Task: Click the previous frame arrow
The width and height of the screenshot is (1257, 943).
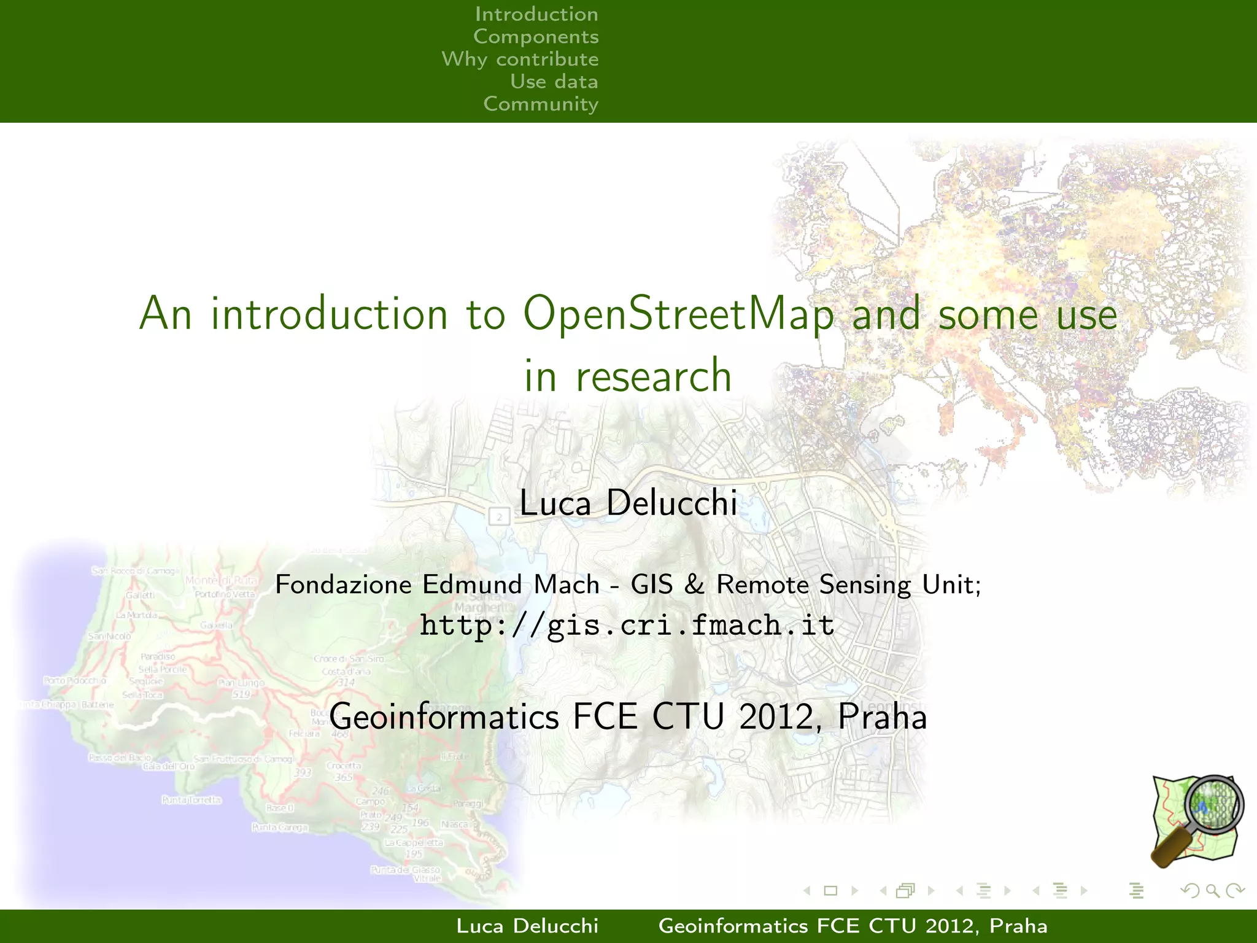Action: point(883,891)
